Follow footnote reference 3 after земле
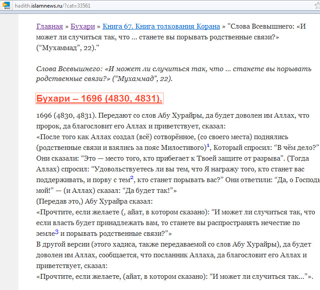The width and height of the screenshot is (320, 290). (57, 232)
